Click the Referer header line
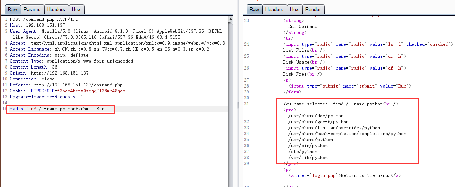 pos(66,85)
